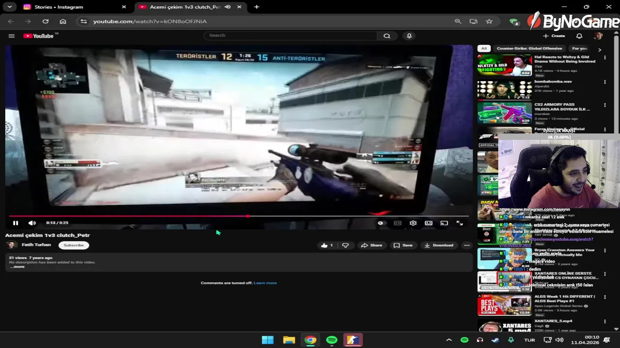Screen dimensions: 620x348
Task: Click Fatih Turhan's channel avatar
Action: 11,245
